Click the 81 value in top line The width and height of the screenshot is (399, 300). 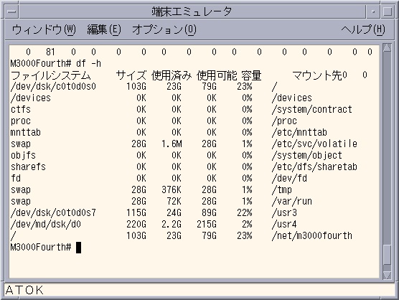[50, 52]
